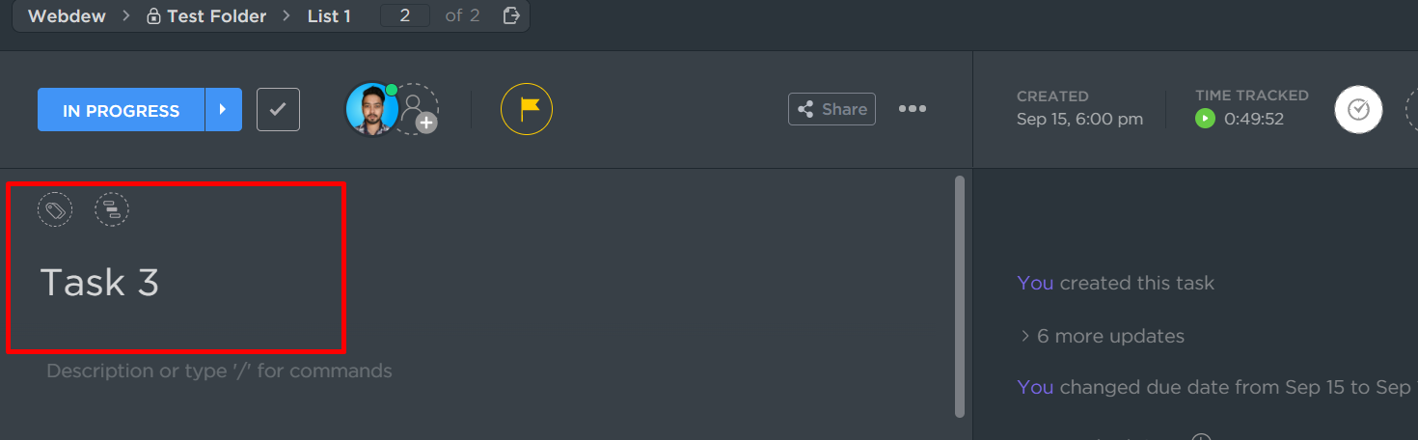
Task: Click the task position number field
Action: (405, 15)
